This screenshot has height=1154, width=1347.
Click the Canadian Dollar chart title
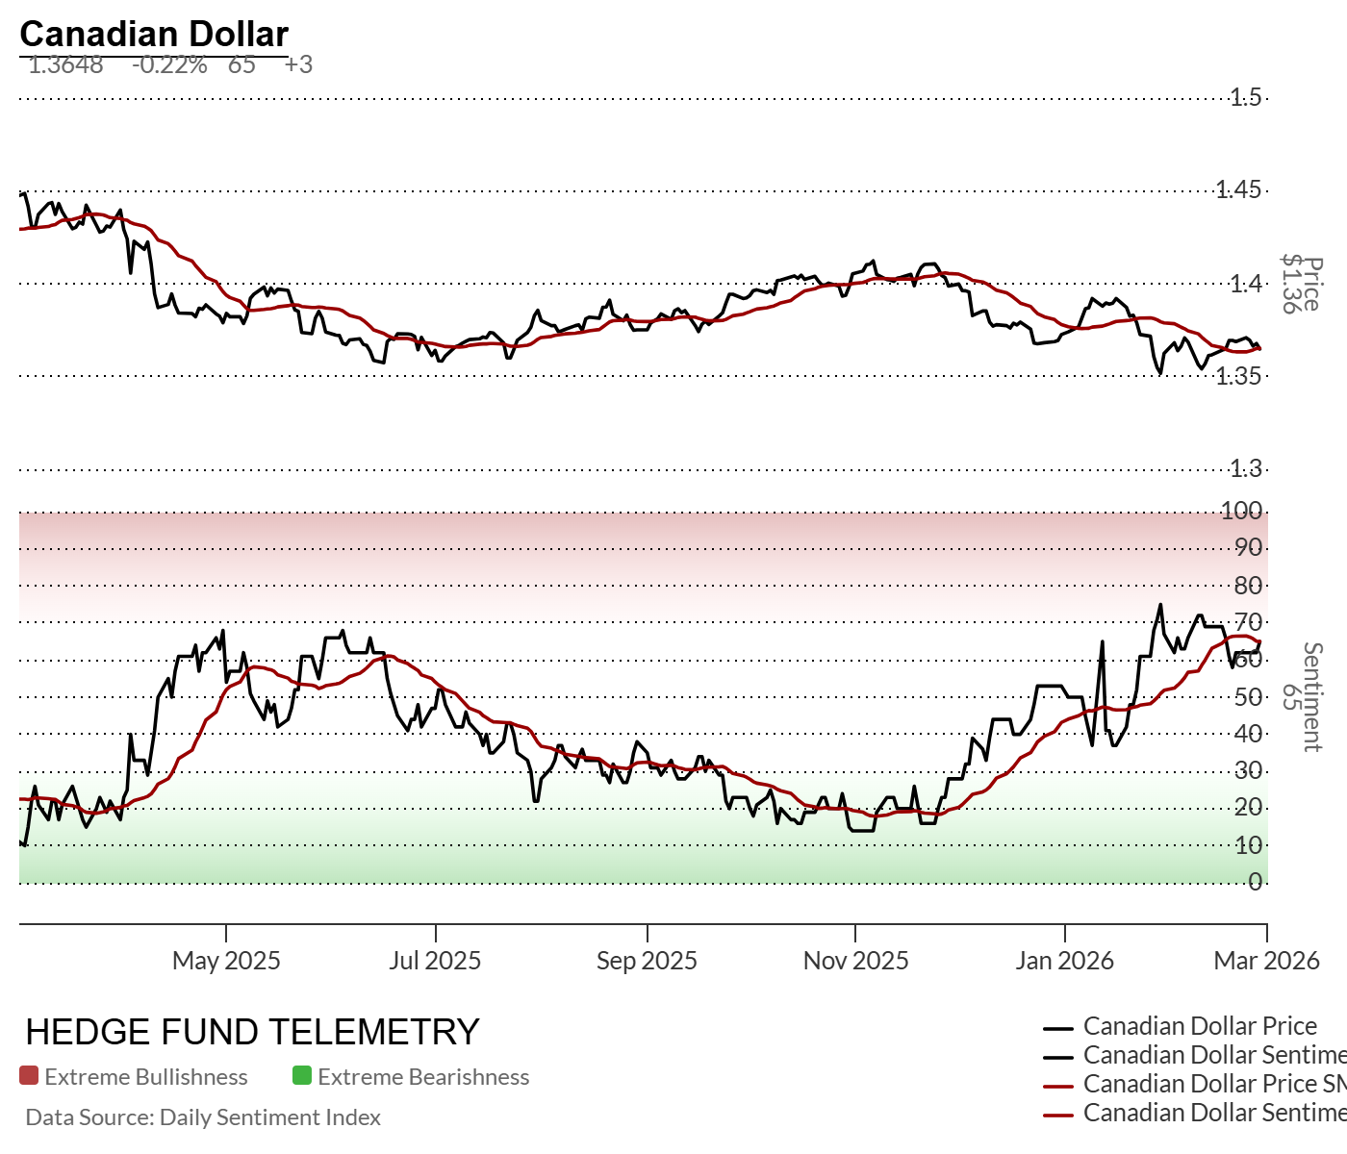point(154,34)
